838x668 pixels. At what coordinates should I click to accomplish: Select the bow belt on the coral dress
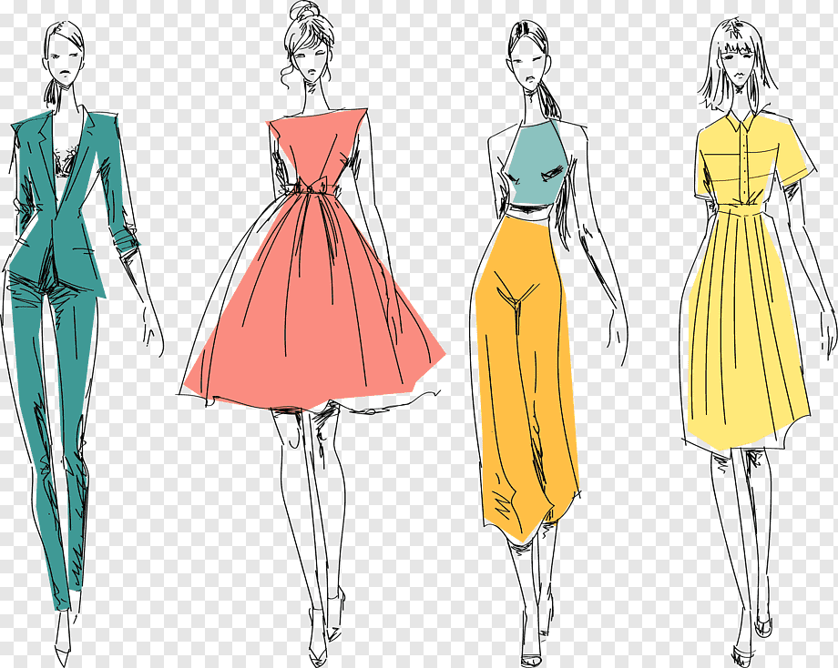[x=310, y=187]
